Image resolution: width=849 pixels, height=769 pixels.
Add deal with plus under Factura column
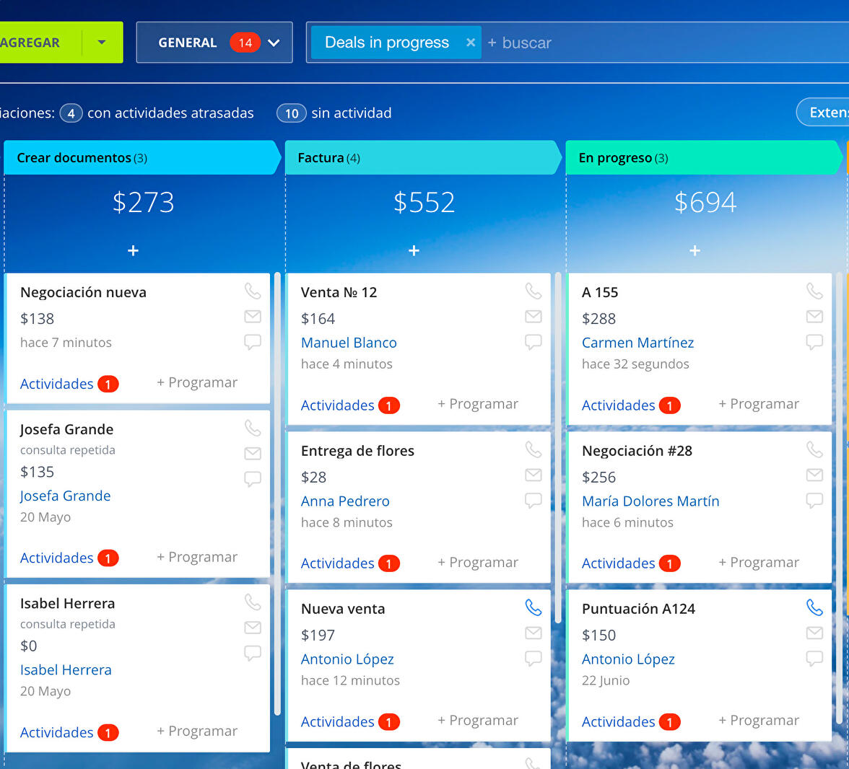[x=414, y=250]
